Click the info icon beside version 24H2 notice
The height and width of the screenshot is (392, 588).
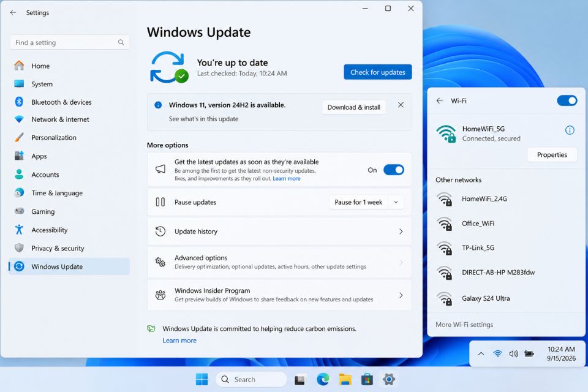pos(158,105)
